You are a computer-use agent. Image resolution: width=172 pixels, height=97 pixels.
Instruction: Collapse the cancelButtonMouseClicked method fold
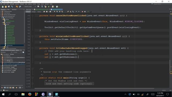pos(33,16)
